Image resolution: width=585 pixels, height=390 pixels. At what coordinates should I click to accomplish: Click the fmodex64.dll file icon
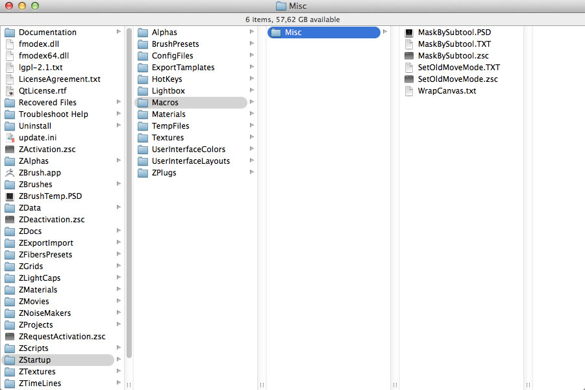coord(10,56)
